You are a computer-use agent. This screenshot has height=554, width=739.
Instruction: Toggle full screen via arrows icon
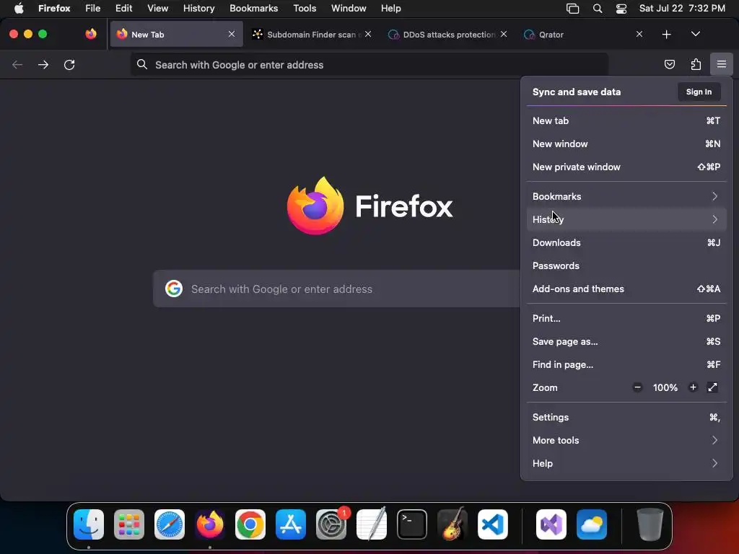(712, 387)
